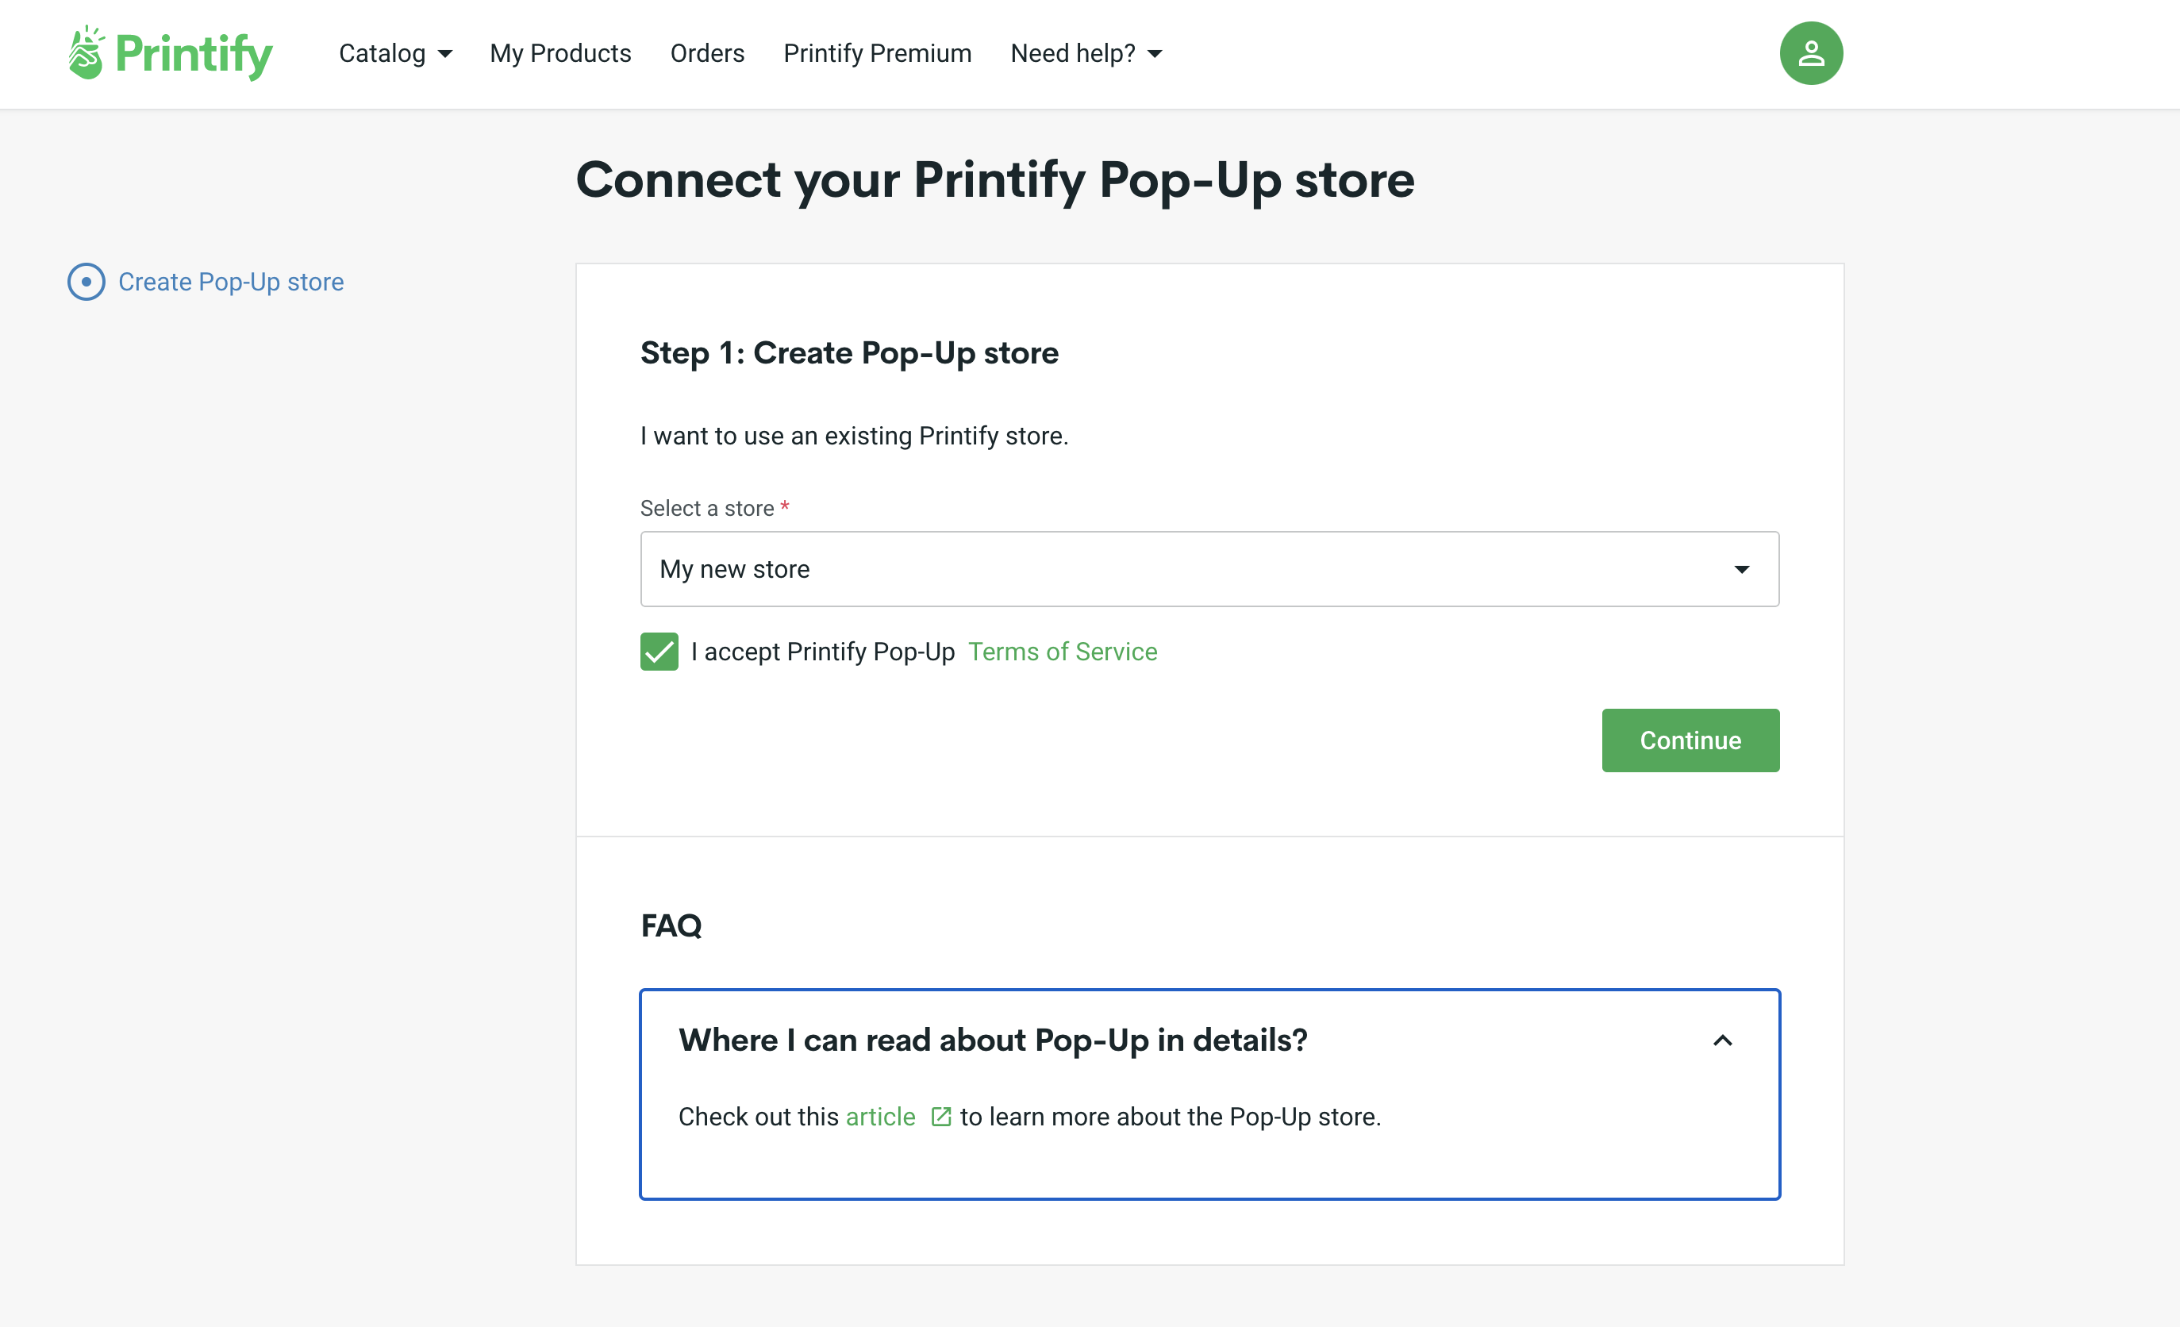Click the Terms of Service external link icon

point(1062,651)
